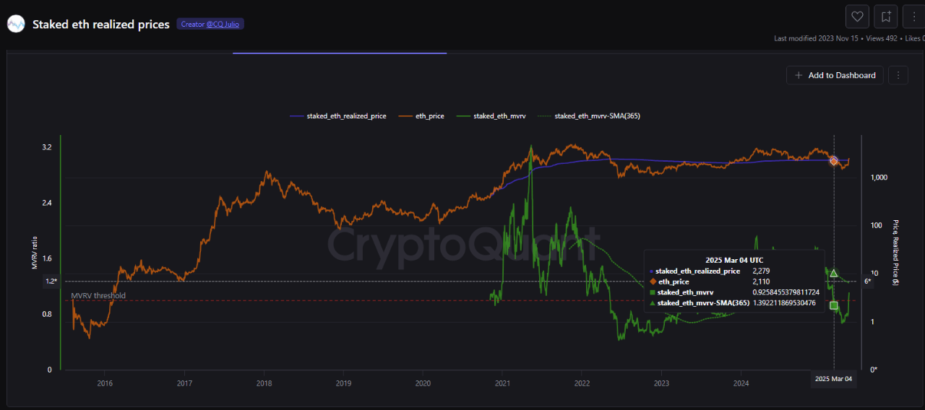Image resolution: width=925 pixels, height=410 pixels.
Task: Open page options three-dot menu near bookmark
Action: coord(912,17)
